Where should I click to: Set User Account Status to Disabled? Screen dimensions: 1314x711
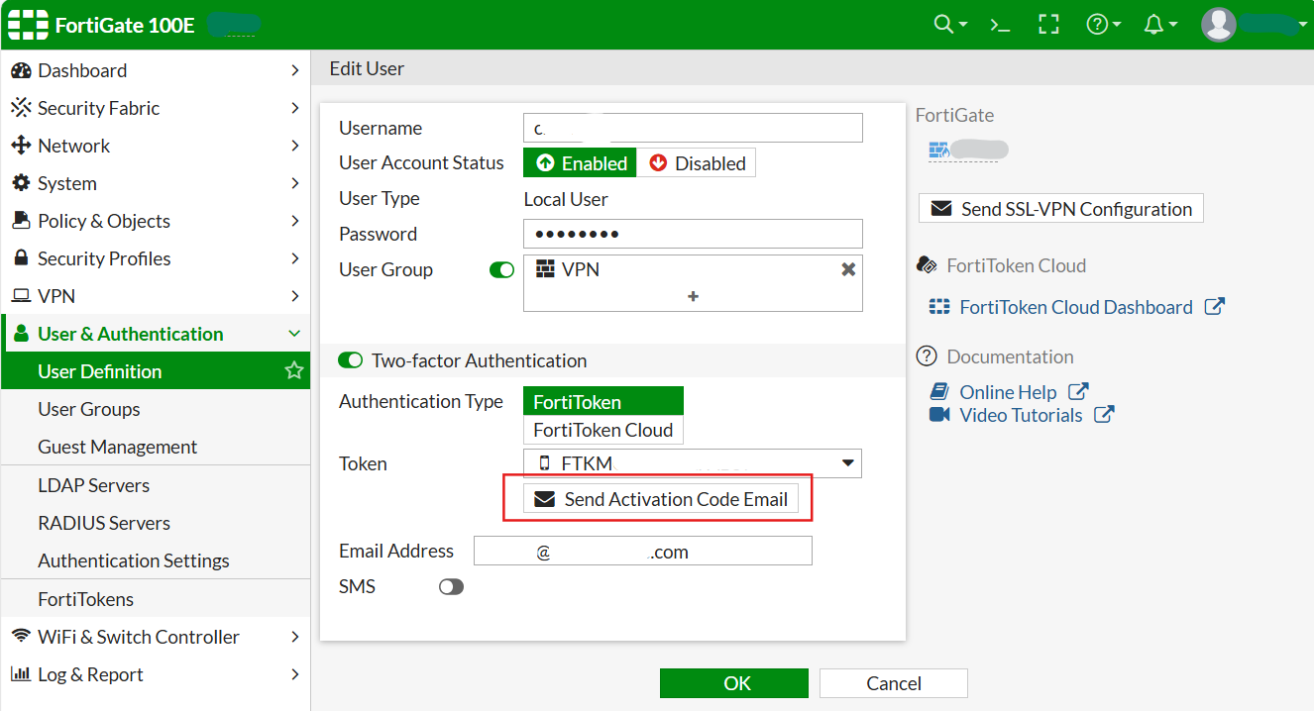click(697, 163)
